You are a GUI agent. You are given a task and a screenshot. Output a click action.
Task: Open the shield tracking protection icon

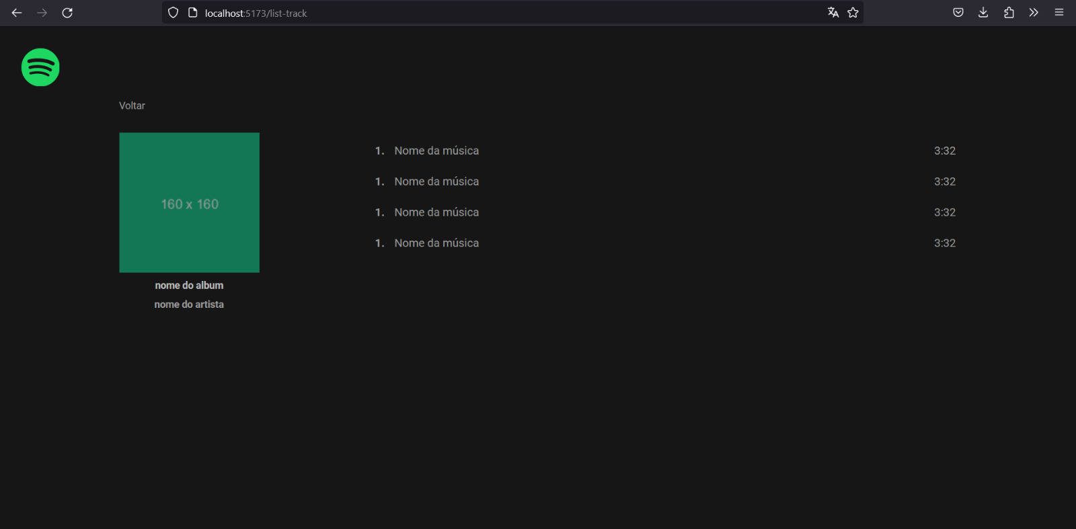(173, 13)
